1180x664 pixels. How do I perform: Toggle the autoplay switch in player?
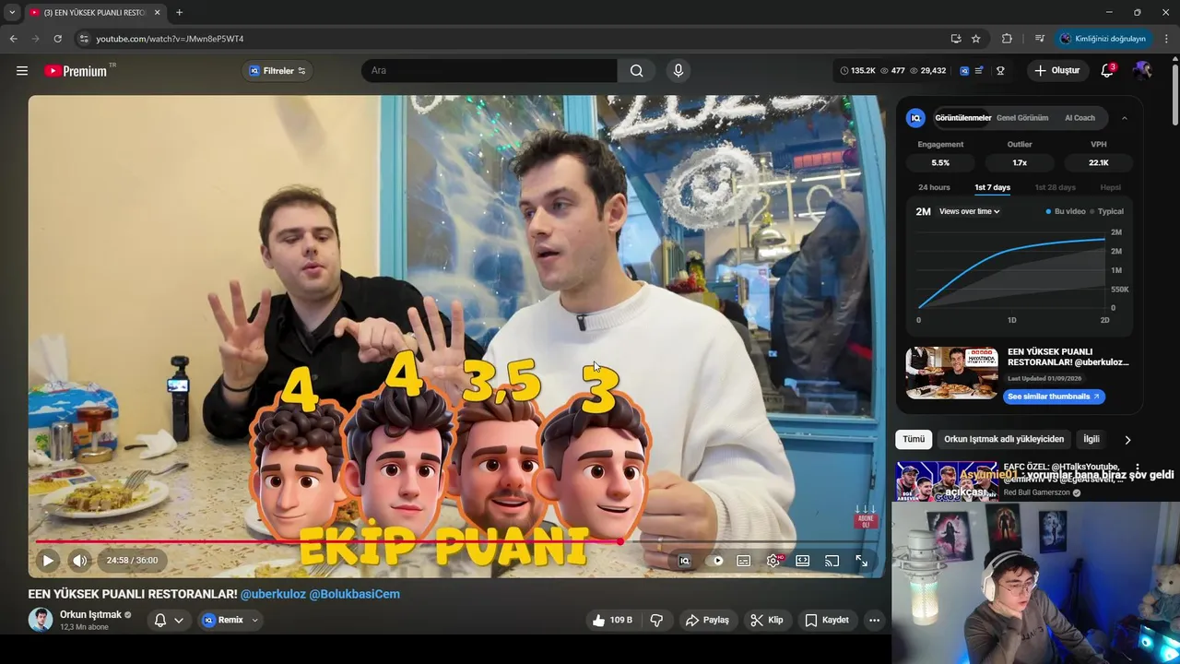(715, 561)
